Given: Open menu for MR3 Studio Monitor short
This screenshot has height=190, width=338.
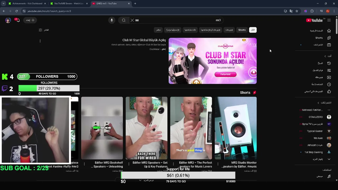Looking at the screenshot, I should tap(218, 164).
